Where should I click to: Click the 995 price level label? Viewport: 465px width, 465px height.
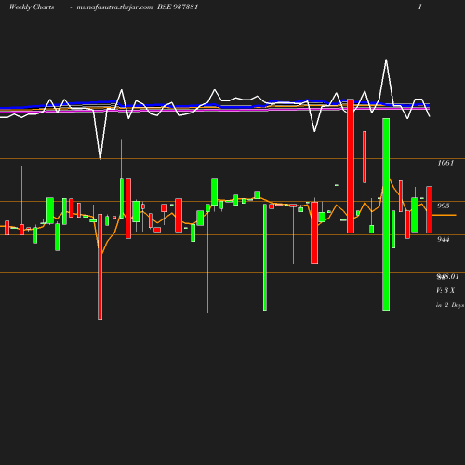[x=444, y=206]
